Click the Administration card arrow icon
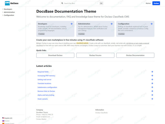The height and width of the screenshot is (124, 165). (111, 24)
